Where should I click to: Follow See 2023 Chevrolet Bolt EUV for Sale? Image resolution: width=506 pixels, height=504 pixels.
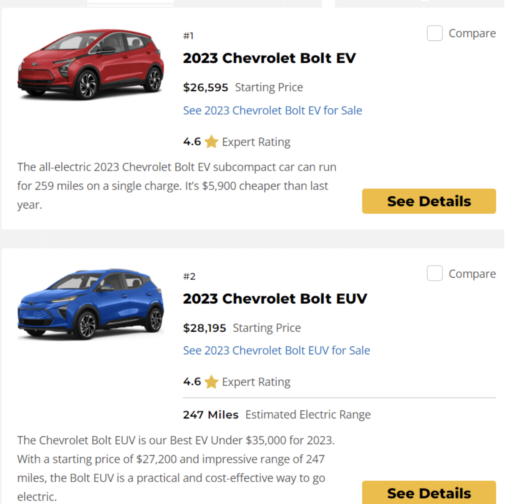[x=277, y=351]
